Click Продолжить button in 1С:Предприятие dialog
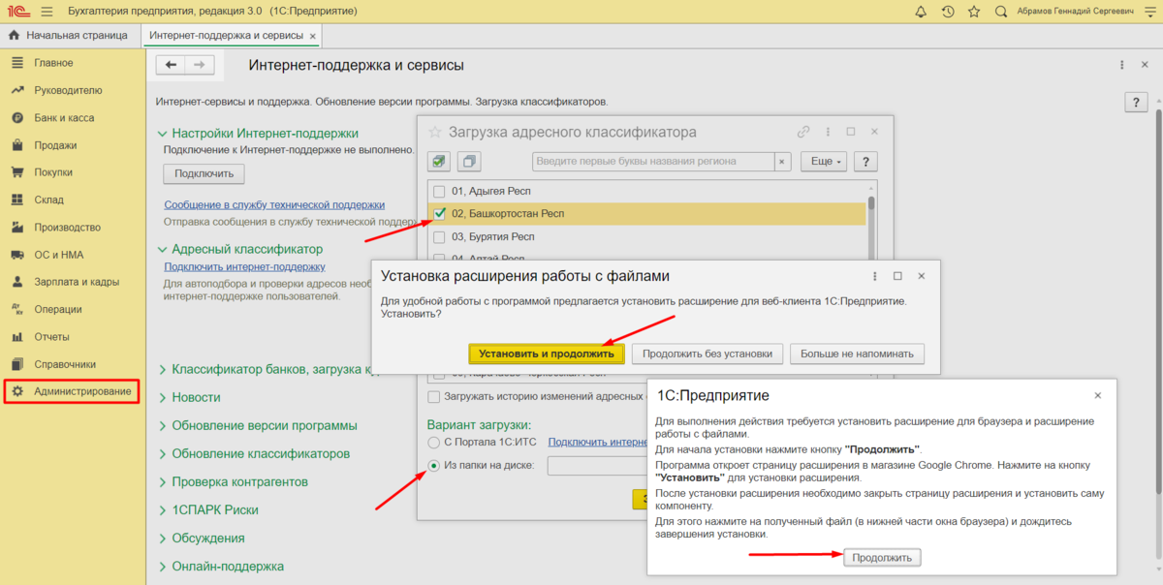 [x=883, y=558]
